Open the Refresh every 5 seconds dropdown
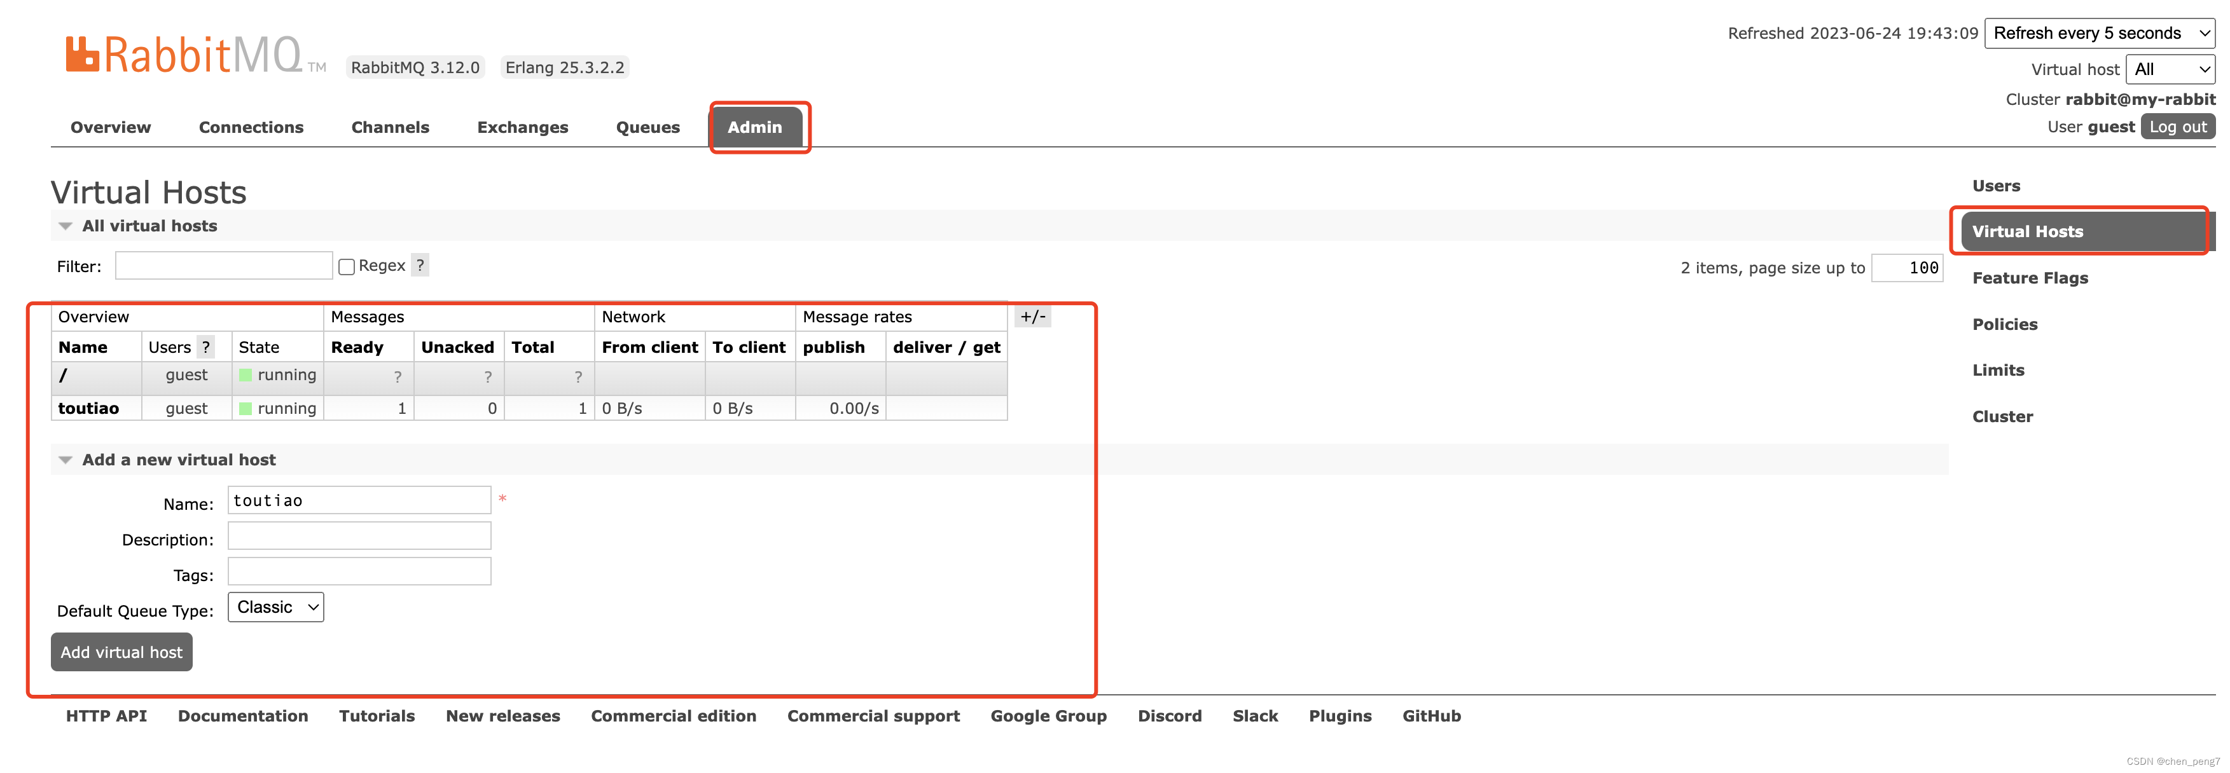This screenshot has width=2230, height=773. tap(2100, 33)
